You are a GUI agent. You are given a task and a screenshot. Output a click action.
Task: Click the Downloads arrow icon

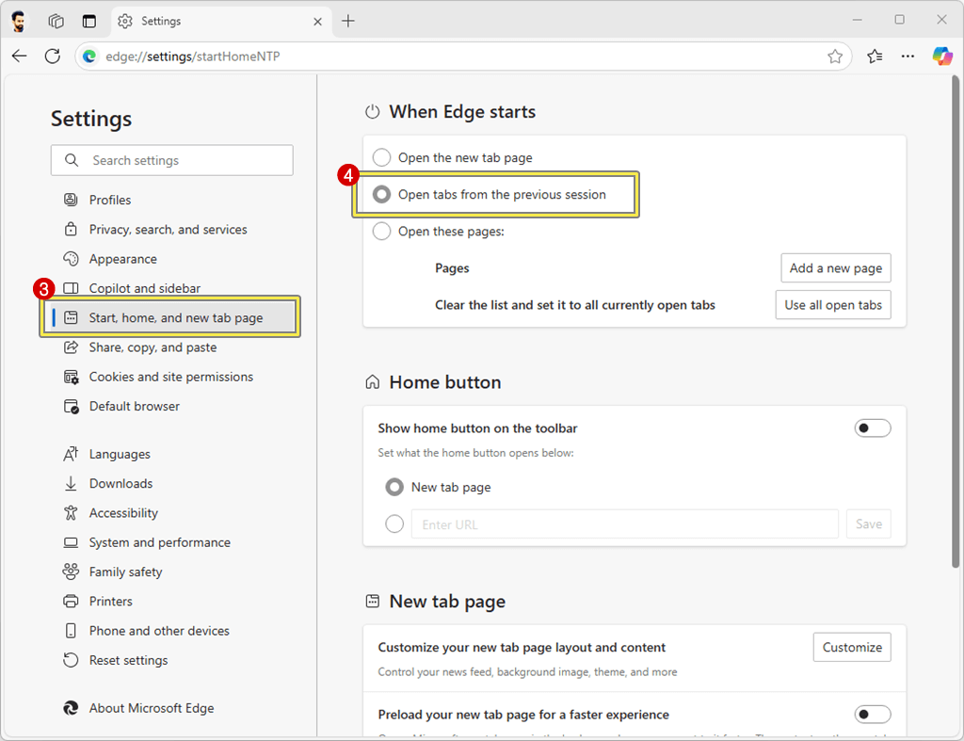pyautogui.click(x=71, y=483)
